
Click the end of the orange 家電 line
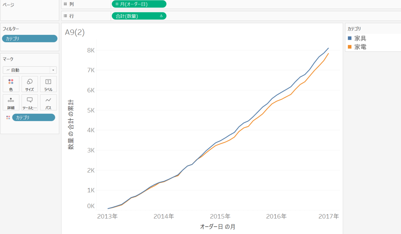[x=328, y=53]
